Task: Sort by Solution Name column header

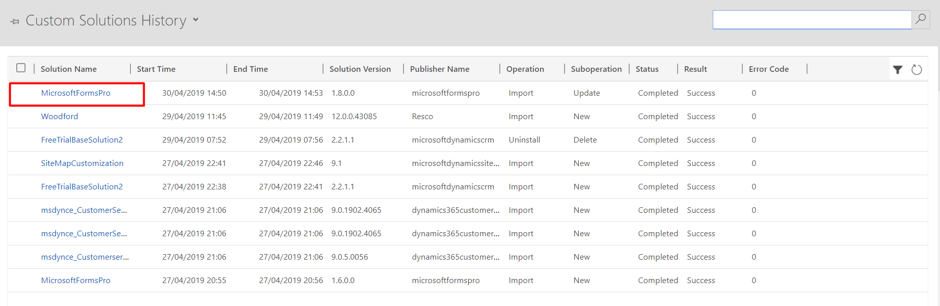Action: point(69,69)
